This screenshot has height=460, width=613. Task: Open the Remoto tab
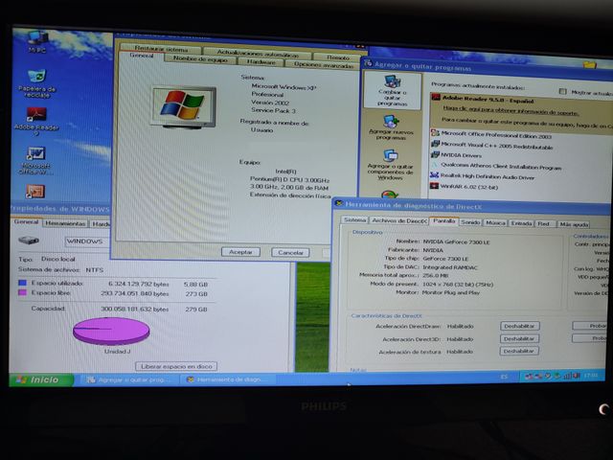338,57
